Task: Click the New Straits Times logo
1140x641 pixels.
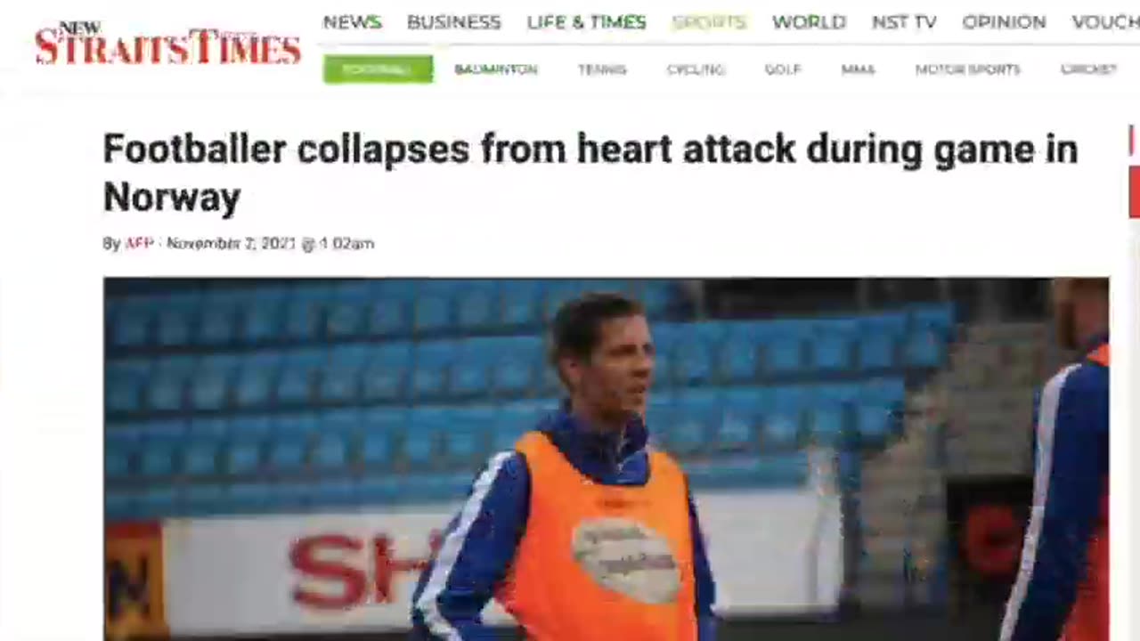Action: click(x=167, y=44)
